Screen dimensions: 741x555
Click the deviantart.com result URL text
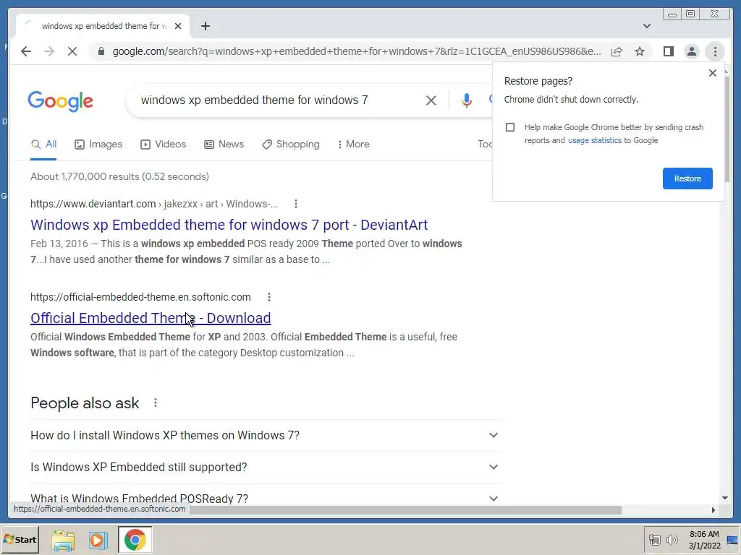pyautogui.click(x=154, y=204)
